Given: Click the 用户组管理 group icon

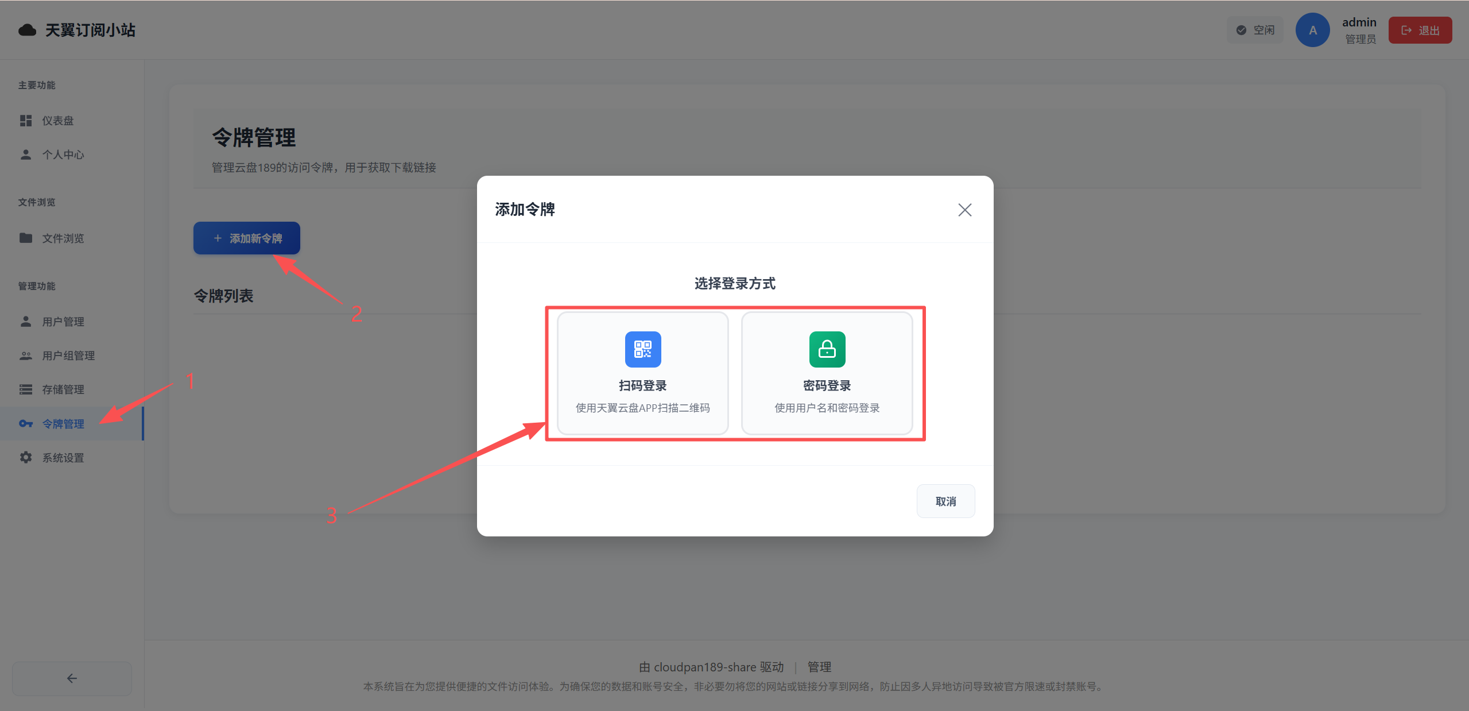Looking at the screenshot, I should [x=26, y=356].
